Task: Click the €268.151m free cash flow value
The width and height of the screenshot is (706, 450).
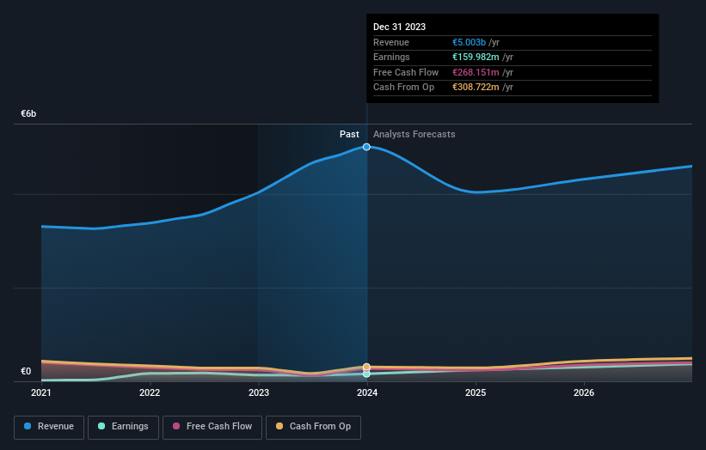Action: point(476,72)
